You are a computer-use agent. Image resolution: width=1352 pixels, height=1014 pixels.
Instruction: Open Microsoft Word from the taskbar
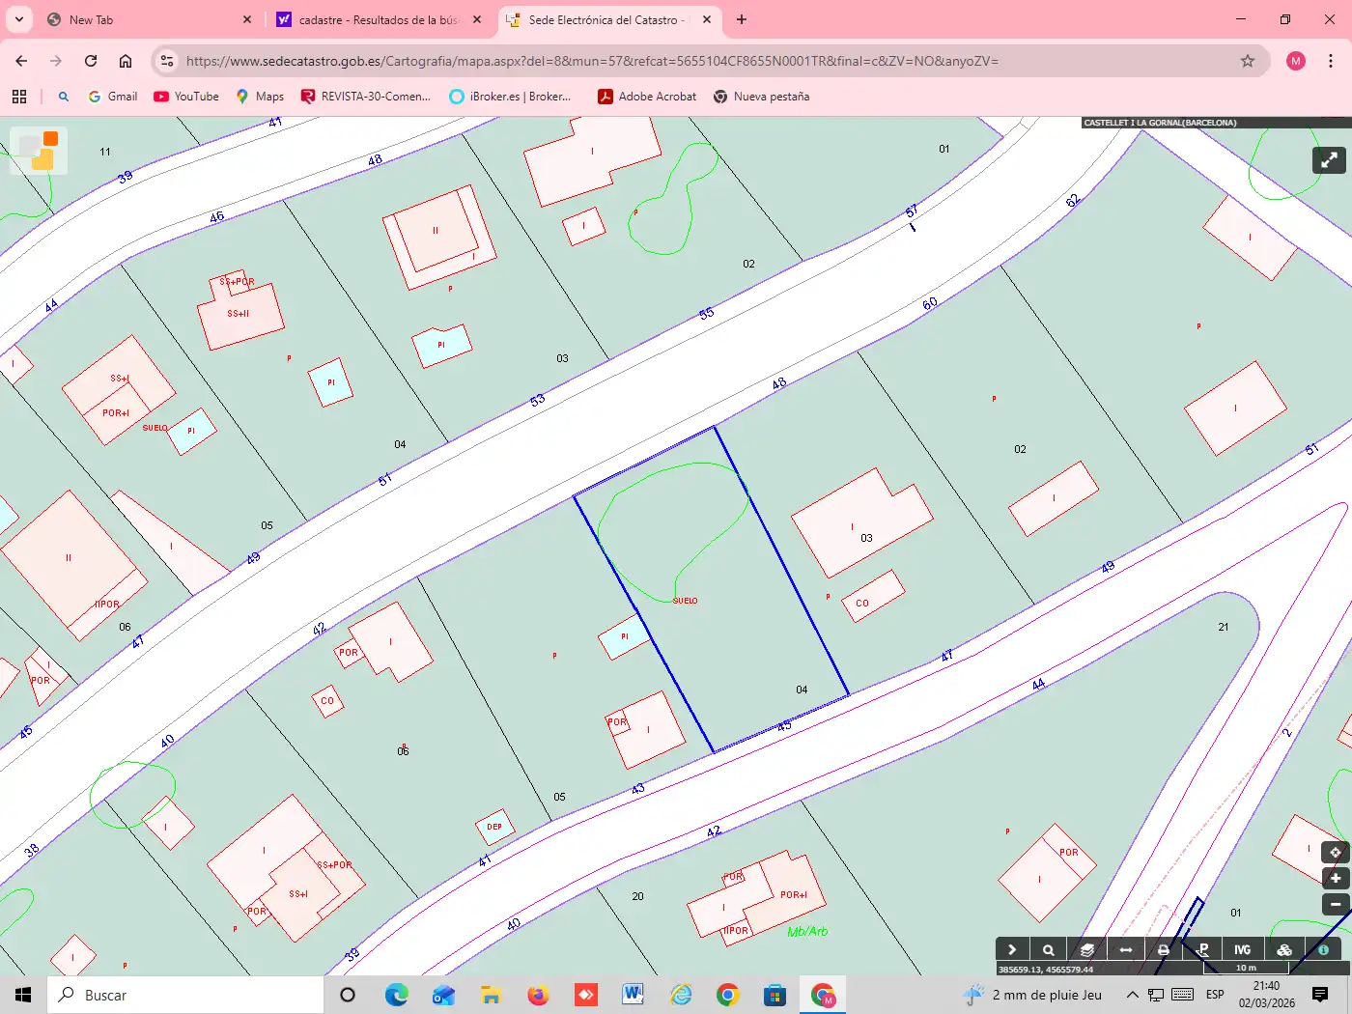point(634,995)
